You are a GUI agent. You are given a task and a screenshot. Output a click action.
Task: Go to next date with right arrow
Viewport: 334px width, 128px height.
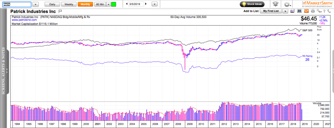pos(146,4)
